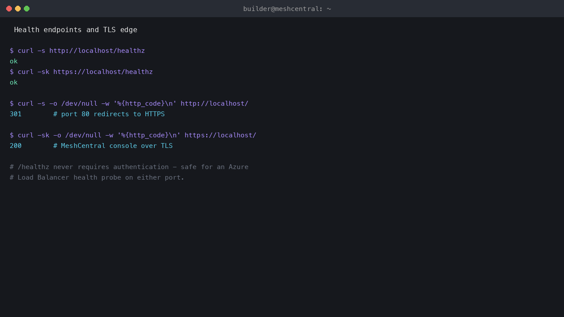The width and height of the screenshot is (564, 317).
Task: Maximize the window with the green button
Action: click(x=26, y=8)
